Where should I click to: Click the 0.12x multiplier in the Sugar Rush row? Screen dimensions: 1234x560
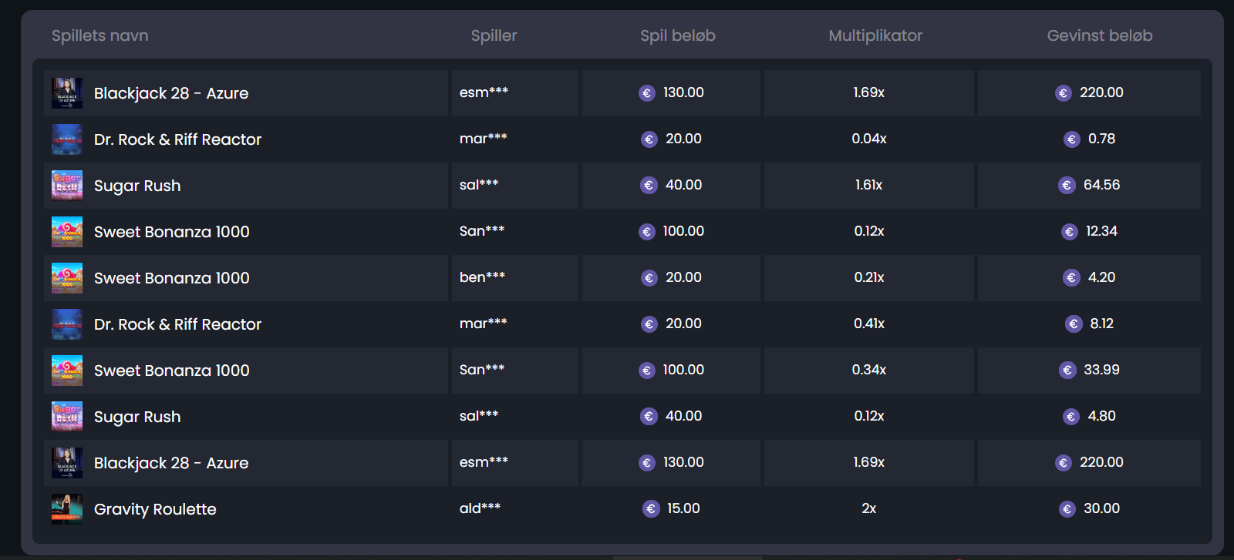click(869, 416)
